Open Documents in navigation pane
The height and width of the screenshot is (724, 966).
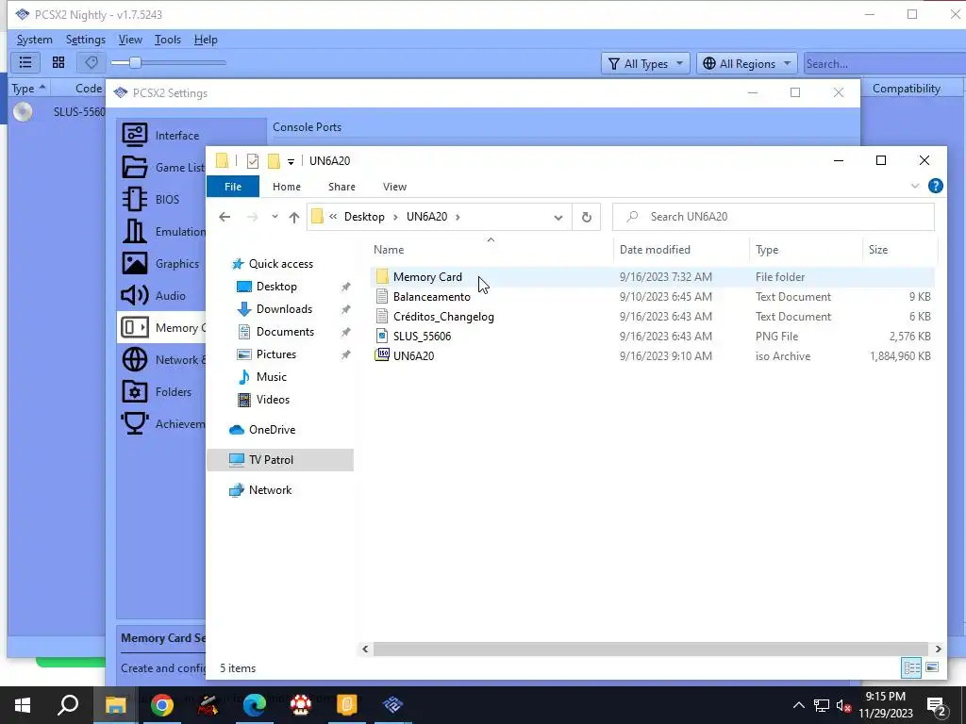(x=285, y=332)
